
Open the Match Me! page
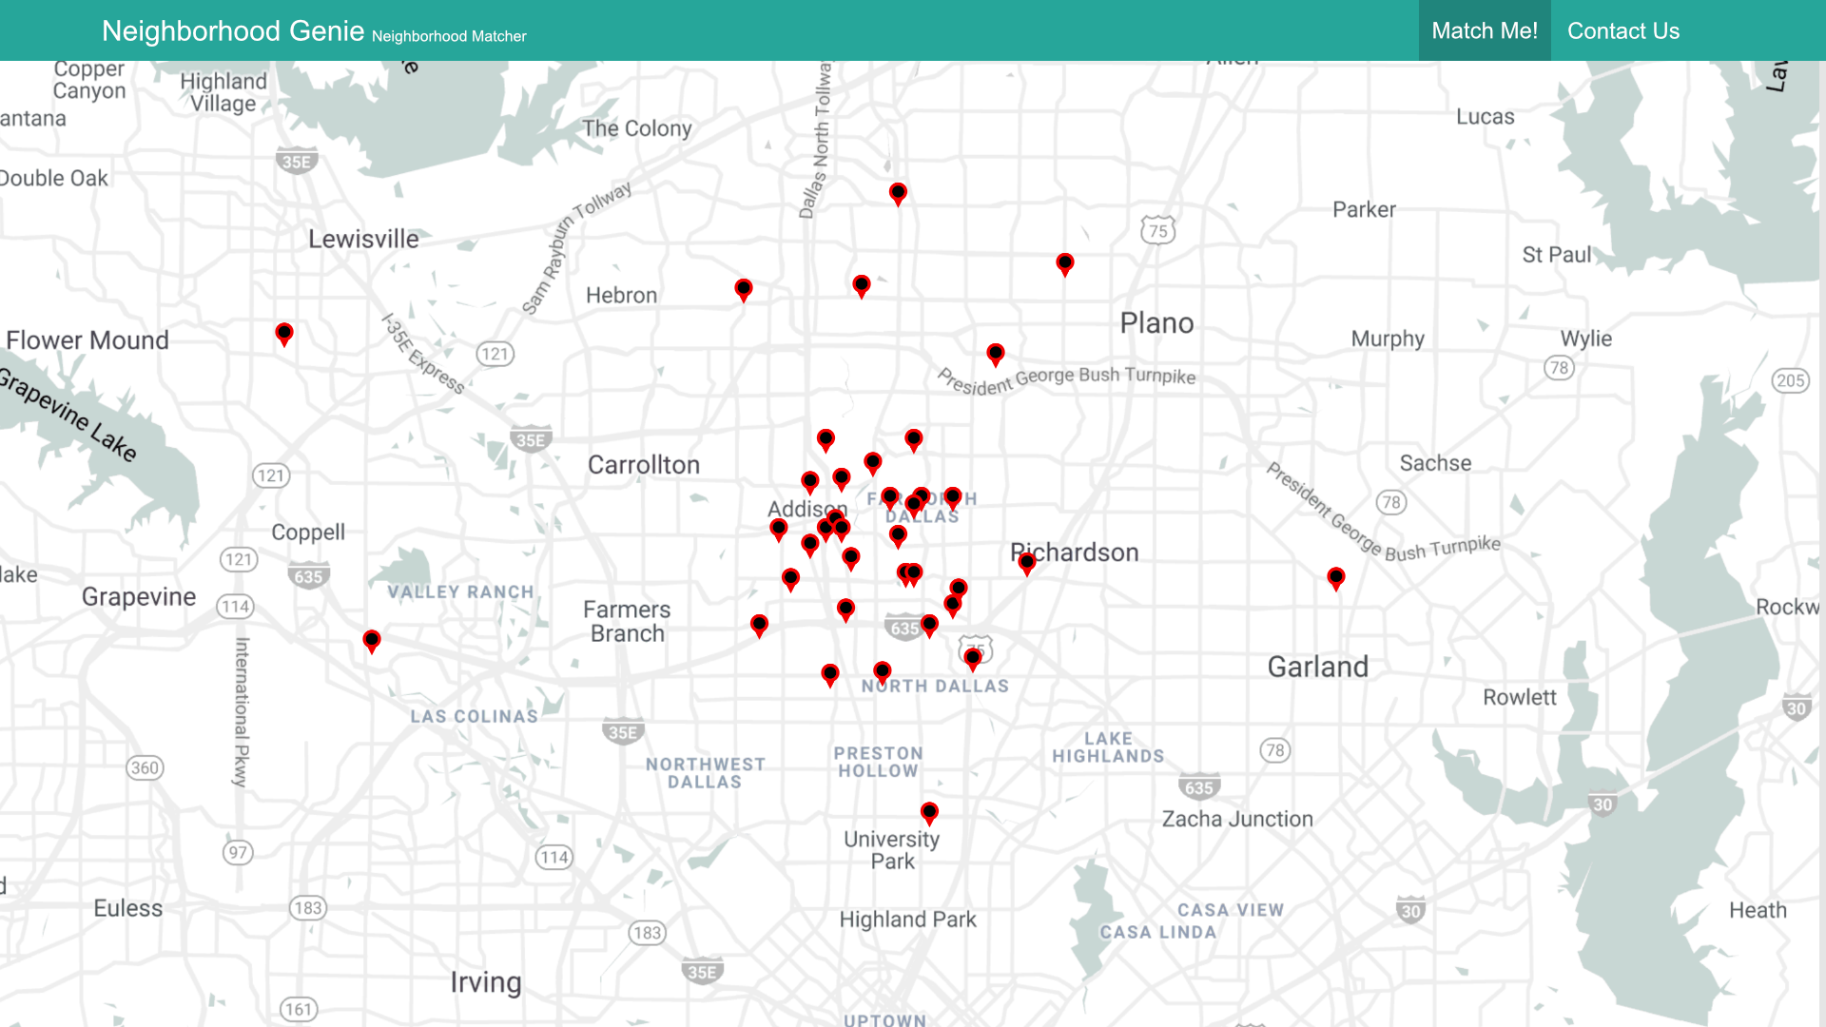[1484, 30]
